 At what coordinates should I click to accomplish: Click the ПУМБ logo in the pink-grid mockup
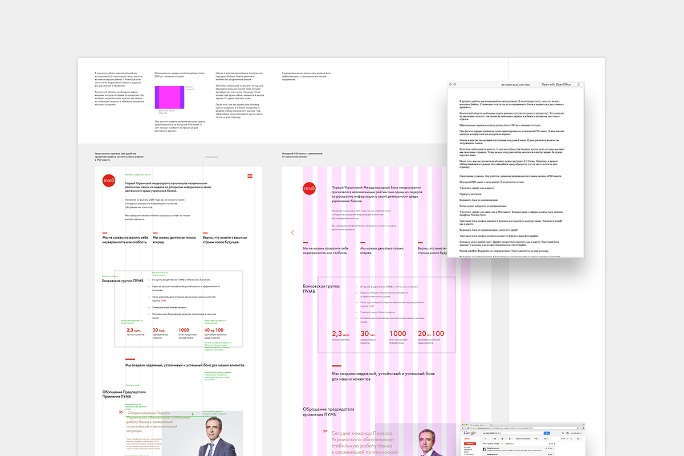(310, 188)
